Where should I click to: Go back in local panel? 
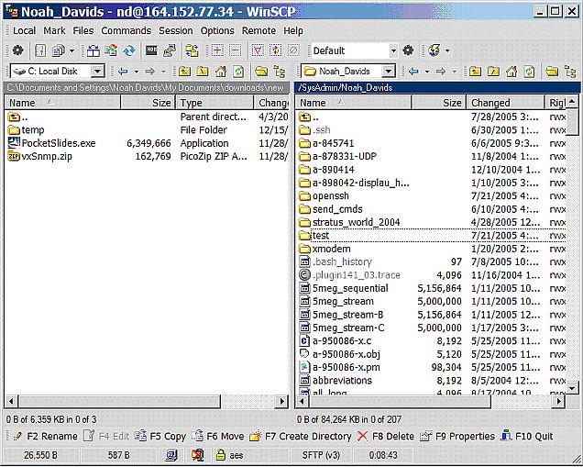coord(123,71)
